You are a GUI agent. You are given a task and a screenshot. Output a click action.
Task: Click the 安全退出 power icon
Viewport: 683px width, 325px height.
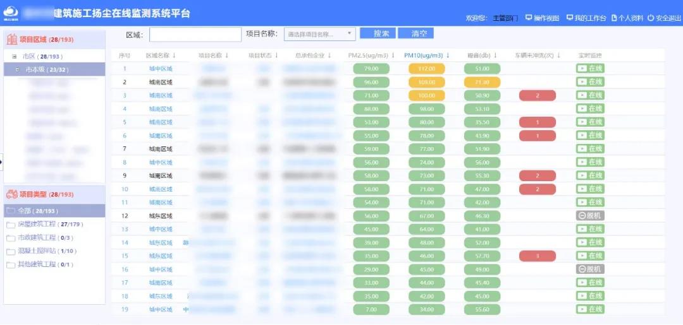point(650,18)
